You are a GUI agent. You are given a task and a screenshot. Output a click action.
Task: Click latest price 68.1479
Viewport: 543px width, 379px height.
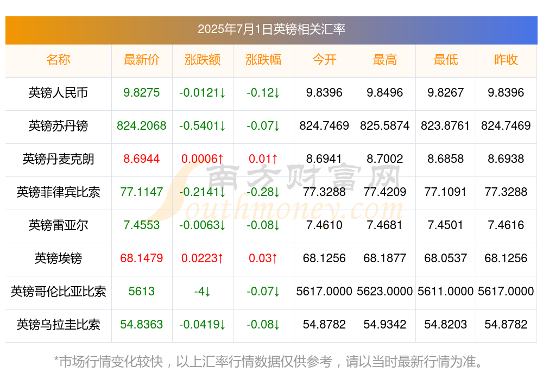tap(142, 258)
